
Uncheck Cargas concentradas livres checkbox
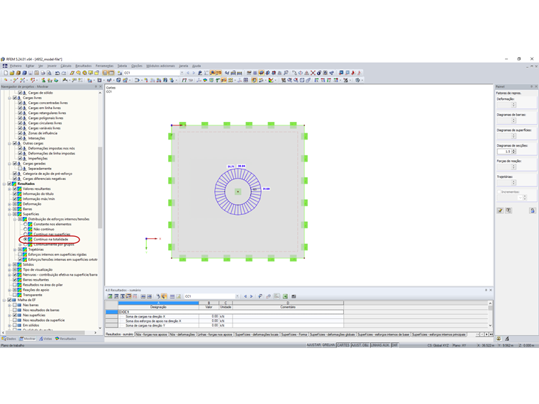[20, 103]
